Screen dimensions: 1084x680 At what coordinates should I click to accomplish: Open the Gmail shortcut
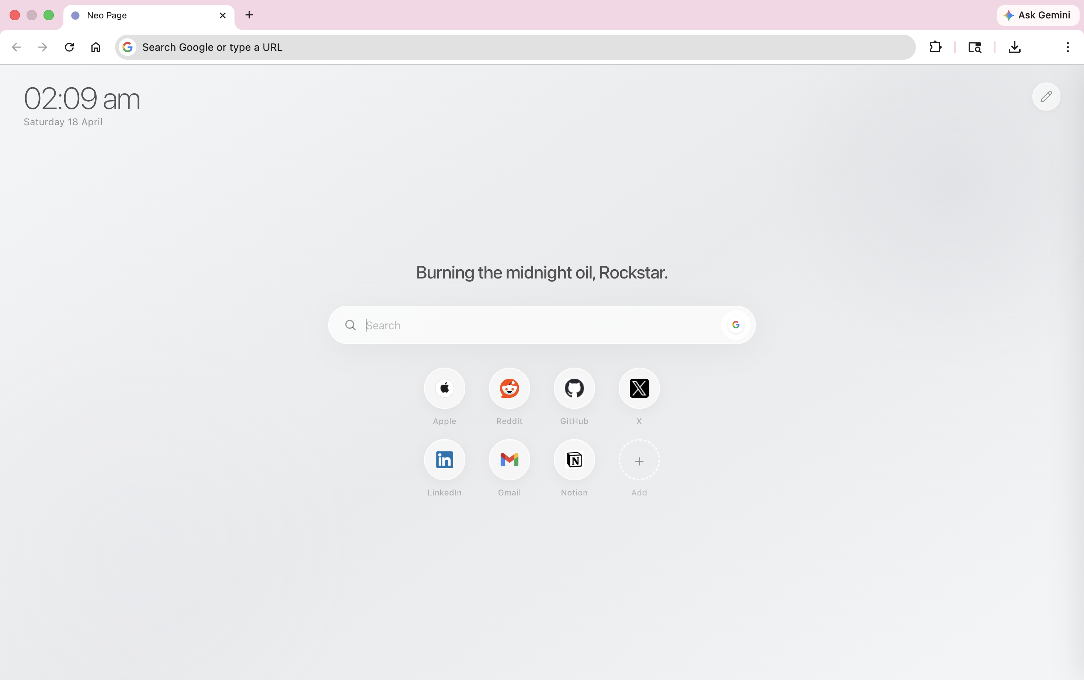[x=509, y=460]
